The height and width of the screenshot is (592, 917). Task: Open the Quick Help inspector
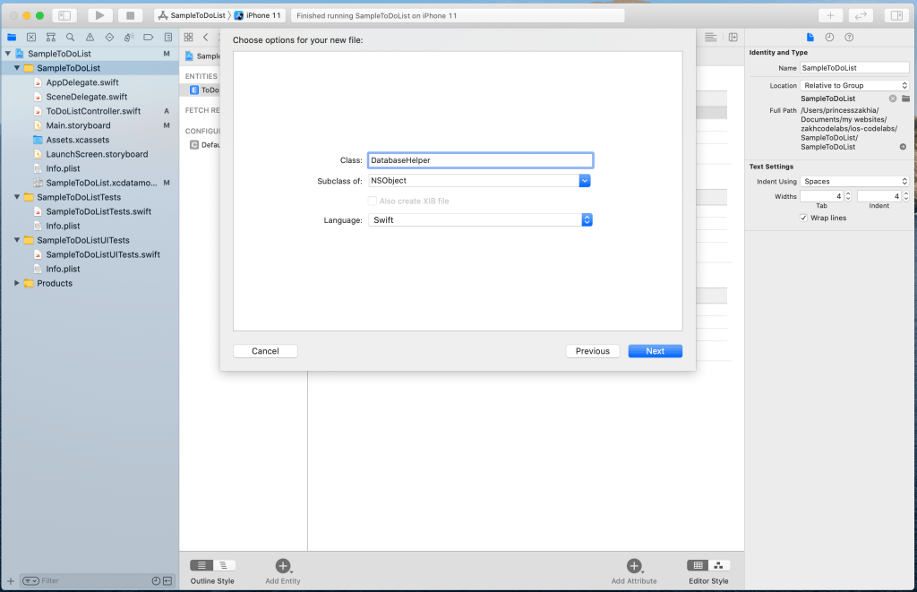[849, 37]
